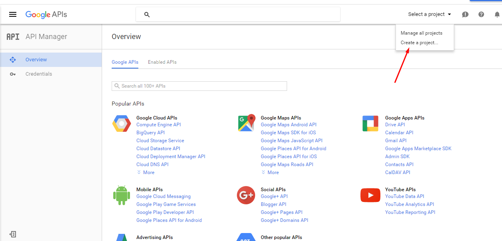
Task: Open Blogger API link
Action: (274, 204)
